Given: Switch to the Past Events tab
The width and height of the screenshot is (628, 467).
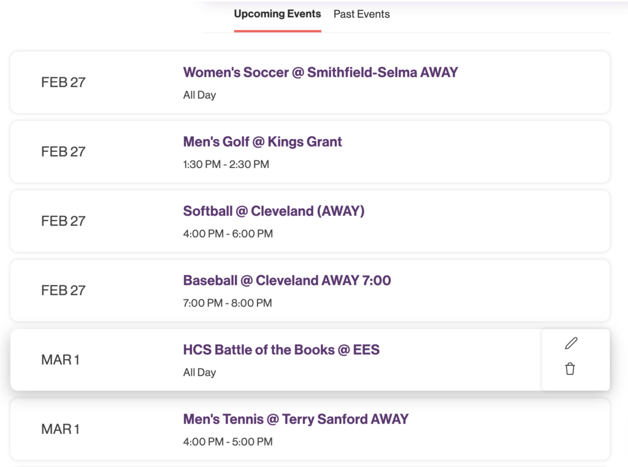Looking at the screenshot, I should click(x=361, y=13).
